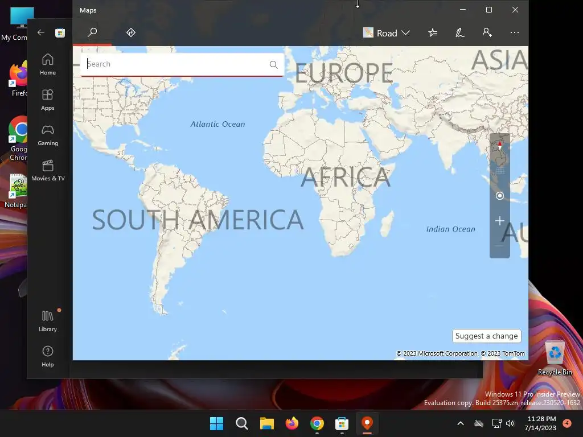
Task: Click the sign-in account icon in Maps
Action: click(487, 32)
